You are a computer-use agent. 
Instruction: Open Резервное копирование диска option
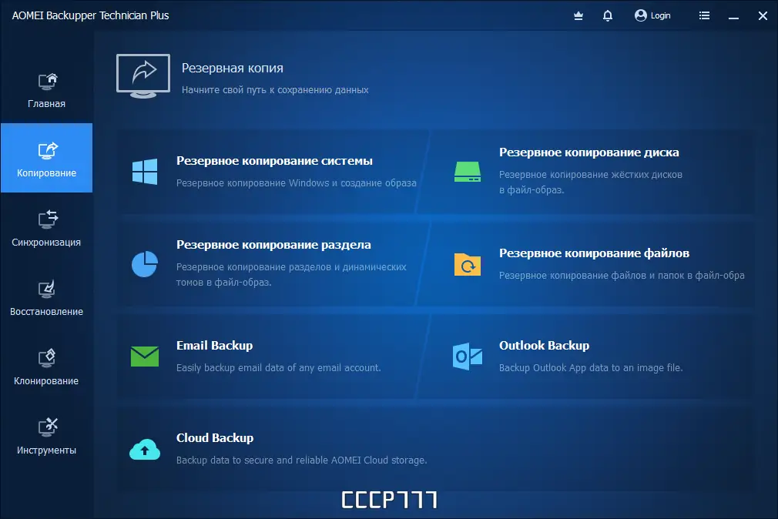(x=589, y=152)
